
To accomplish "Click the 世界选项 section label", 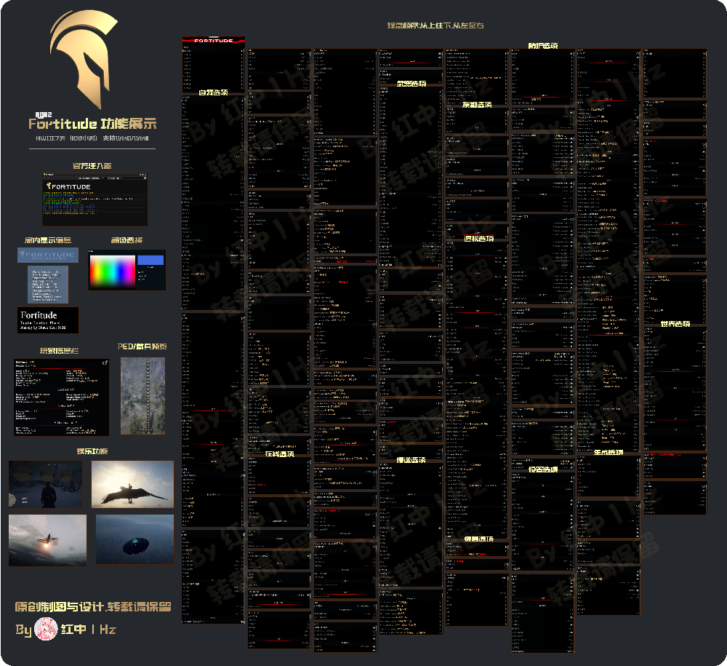I will (675, 324).
